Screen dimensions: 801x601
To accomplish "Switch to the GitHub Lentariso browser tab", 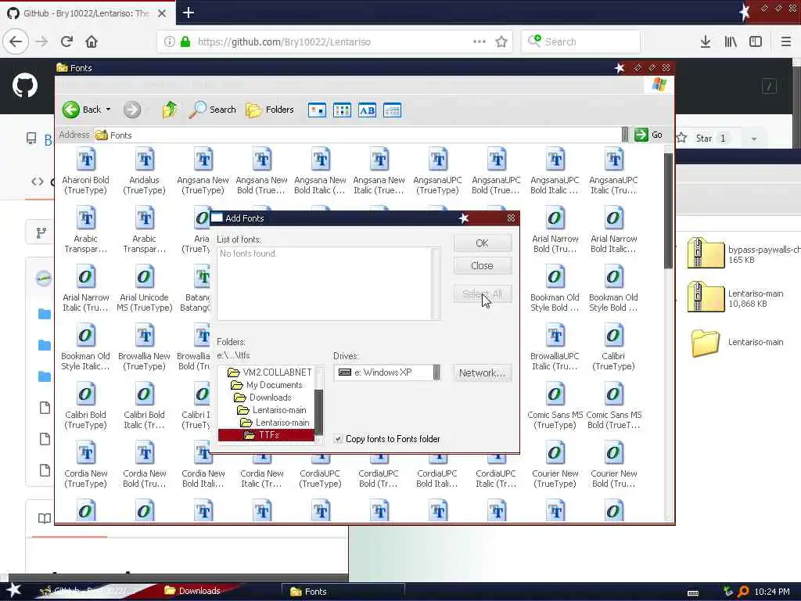I will pos(88,13).
